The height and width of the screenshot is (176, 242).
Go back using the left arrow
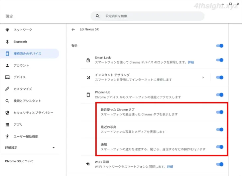73,30
